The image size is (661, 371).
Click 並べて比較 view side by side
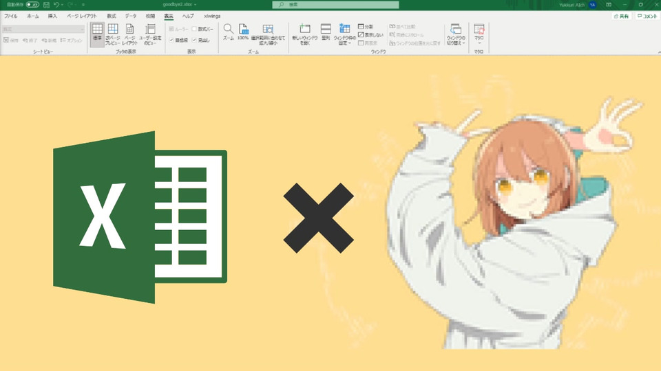pos(402,27)
